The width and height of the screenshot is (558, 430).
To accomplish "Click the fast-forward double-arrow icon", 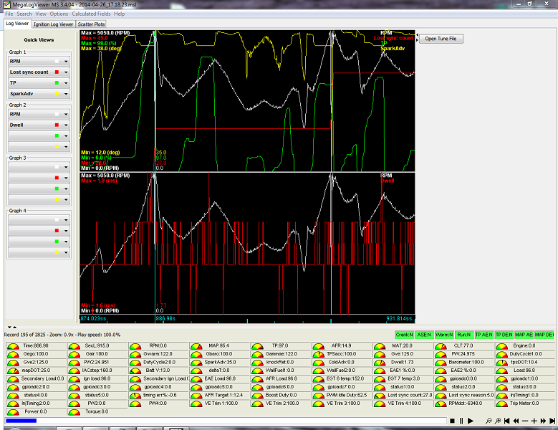I will tap(543, 420).
